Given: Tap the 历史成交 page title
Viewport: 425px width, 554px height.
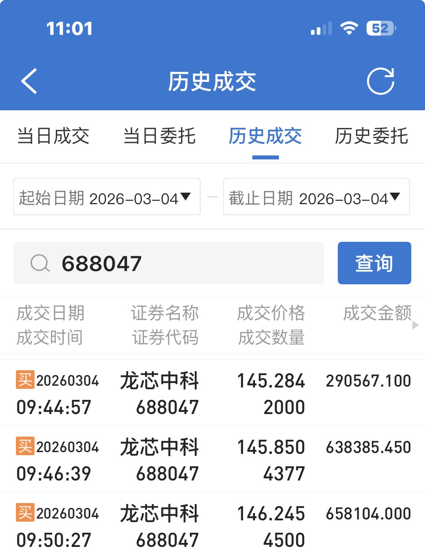Looking at the screenshot, I should 212,81.
